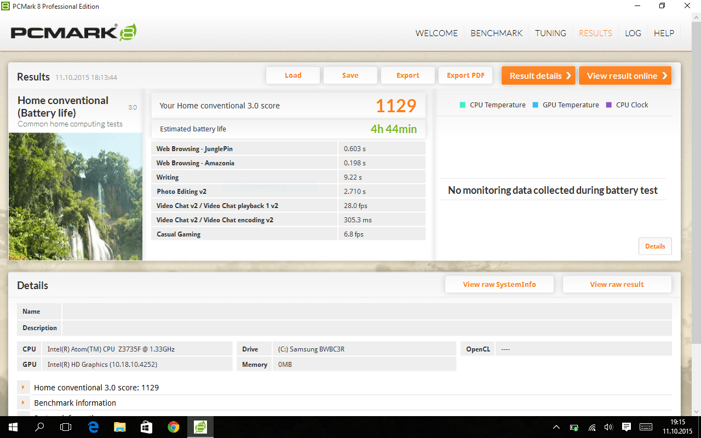Open File Explorer from taskbar
The height and width of the screenshot is (438, 701).
120,427
